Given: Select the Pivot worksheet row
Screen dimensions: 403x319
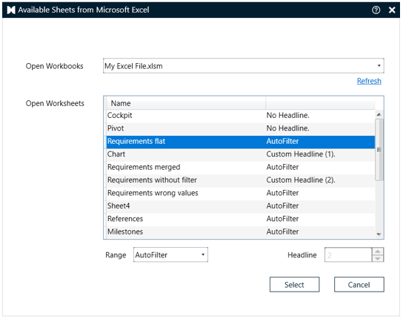Looking at the screenshot, I should click(241, 128).
